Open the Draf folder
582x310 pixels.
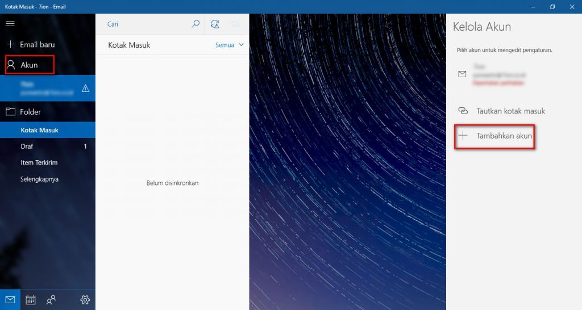coord(27,146)
